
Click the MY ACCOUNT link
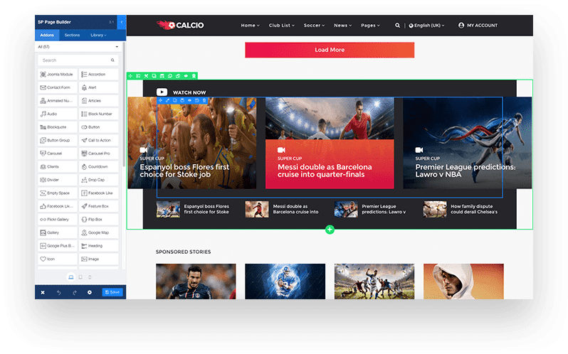click(478, 26)
